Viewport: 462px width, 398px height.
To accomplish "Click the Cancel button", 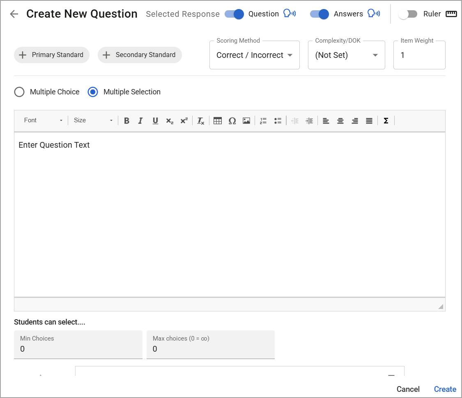I will (x=408, y=389).
